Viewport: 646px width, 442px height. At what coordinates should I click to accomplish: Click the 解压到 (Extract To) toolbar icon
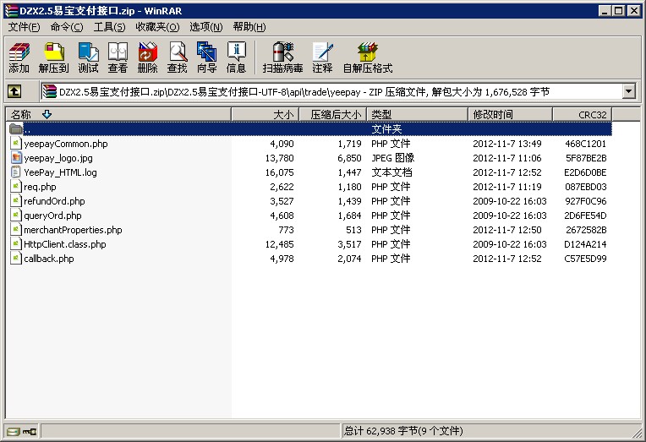pyautogui.click(x=53, y=57)
